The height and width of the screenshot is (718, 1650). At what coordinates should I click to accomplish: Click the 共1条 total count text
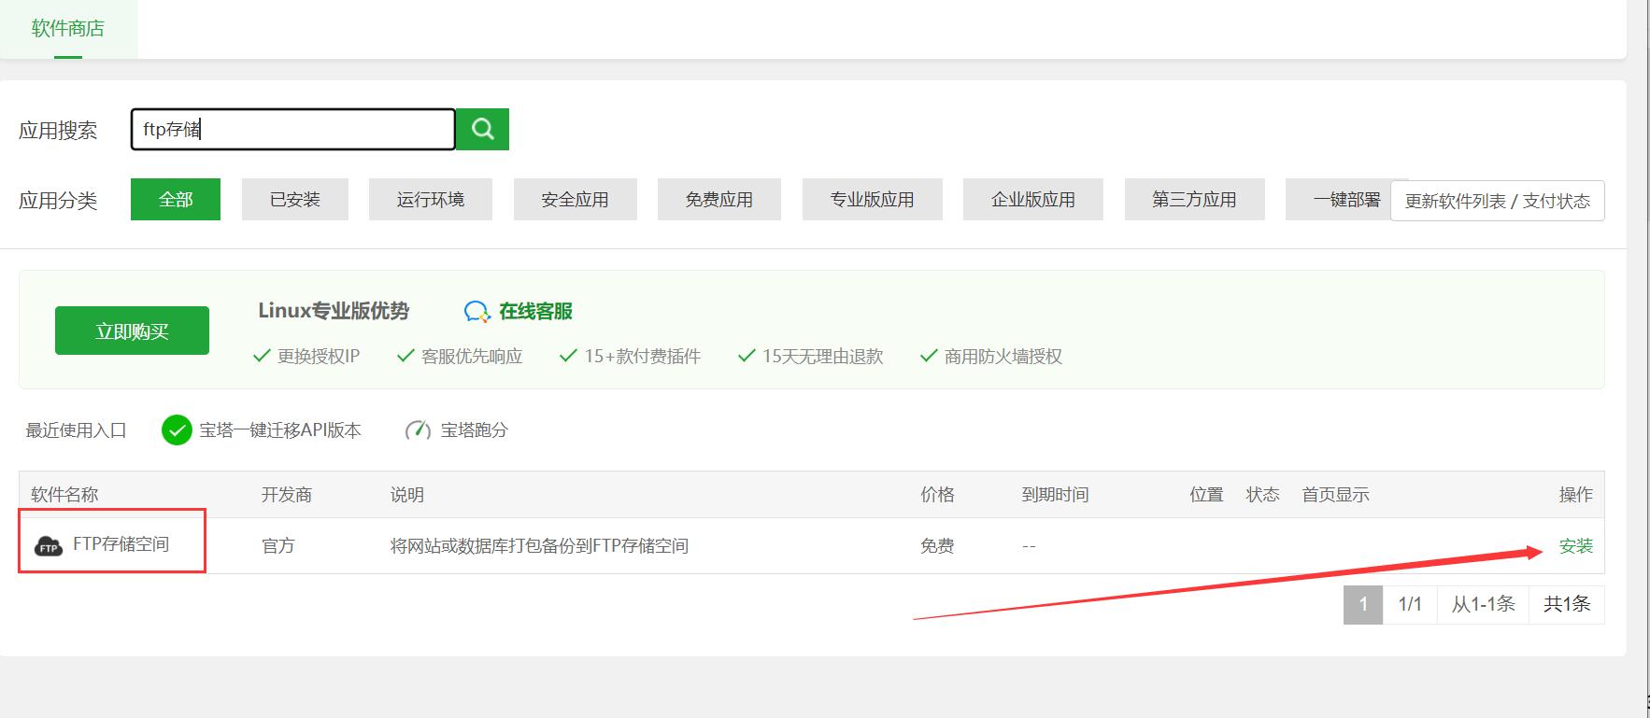1567,604
